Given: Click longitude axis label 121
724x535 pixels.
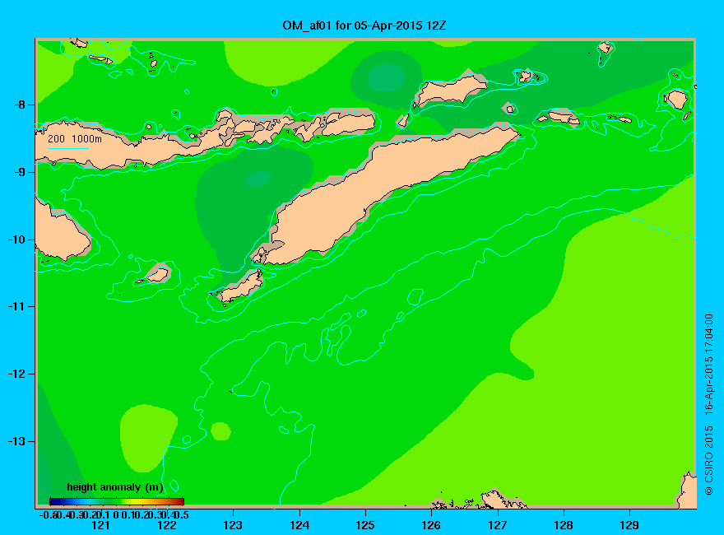Looking at the screenshot, I should click(100, 525).
